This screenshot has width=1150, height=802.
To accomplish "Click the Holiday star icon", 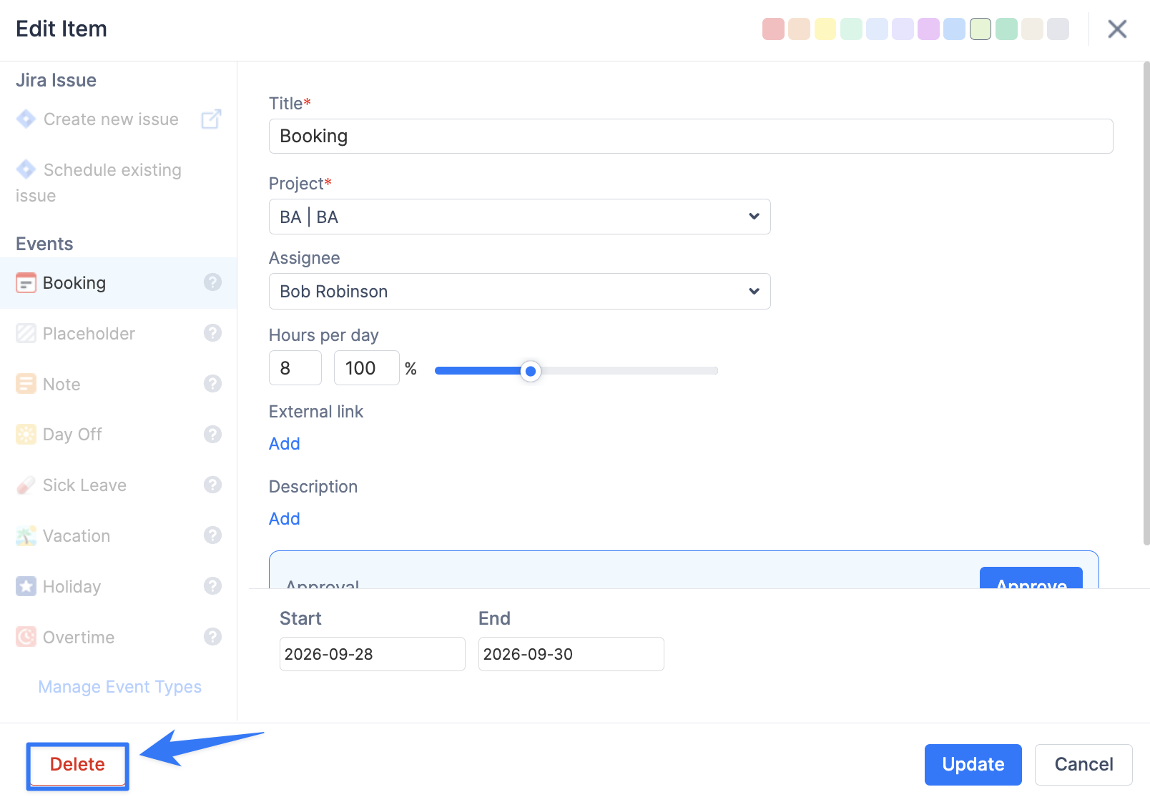I will [x=26, y=587].
